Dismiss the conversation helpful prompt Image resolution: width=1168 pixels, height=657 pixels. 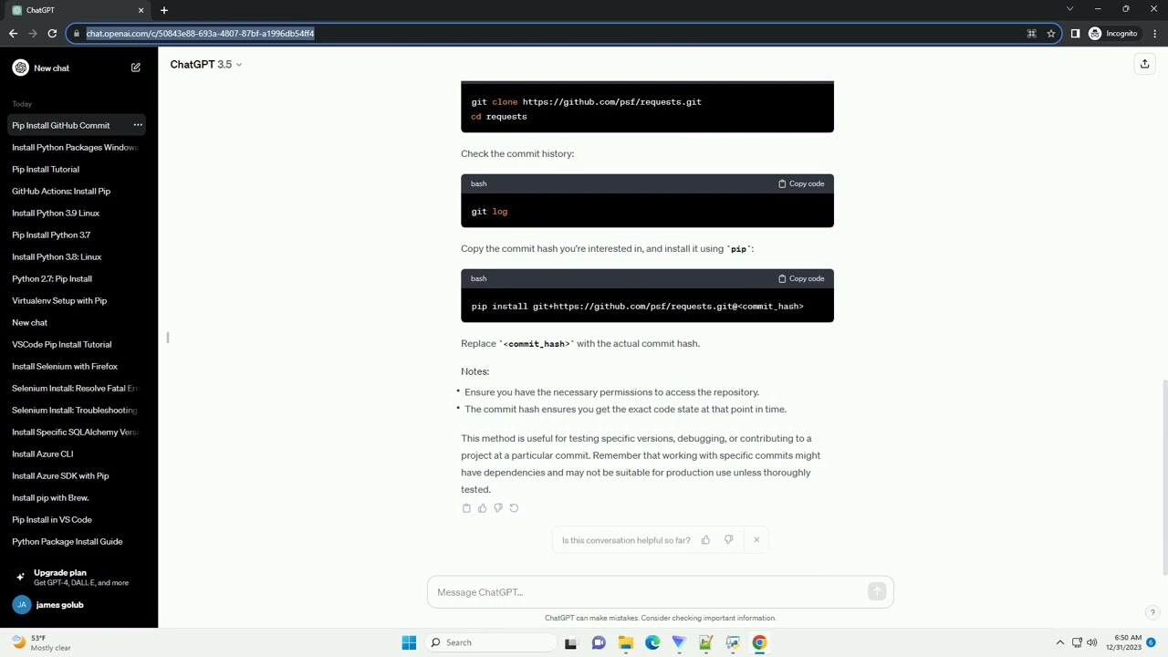[x=756, y=540]
